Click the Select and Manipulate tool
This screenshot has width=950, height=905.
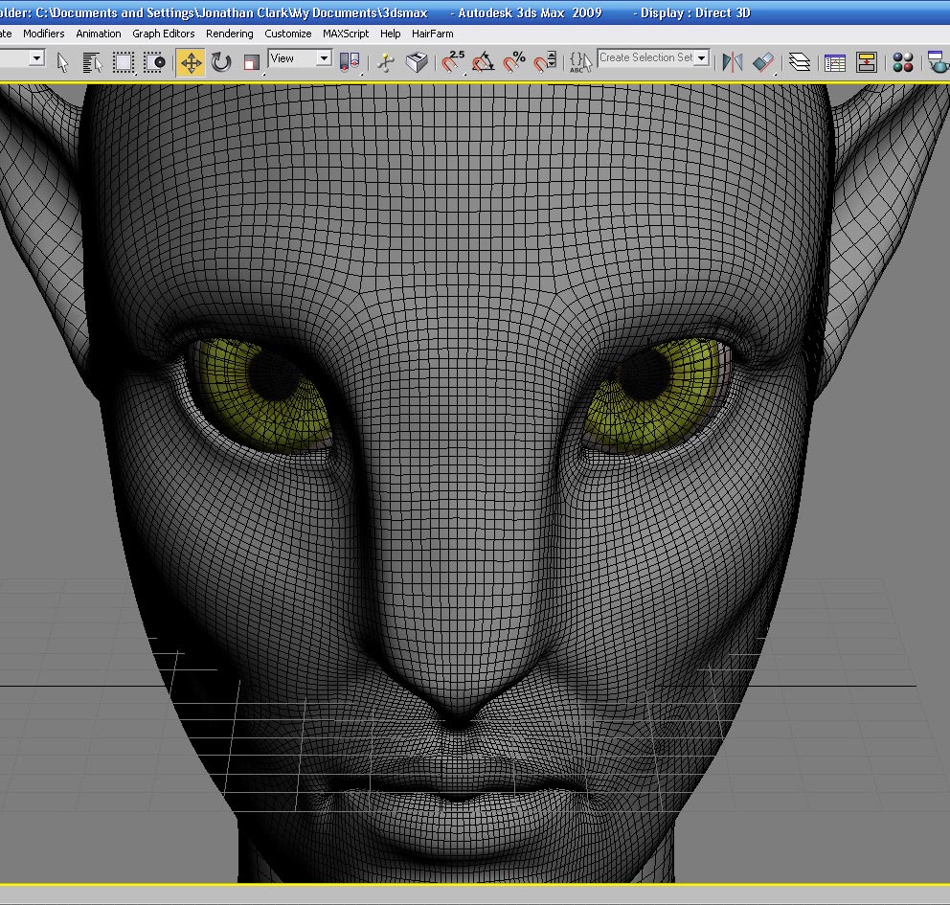385,62
